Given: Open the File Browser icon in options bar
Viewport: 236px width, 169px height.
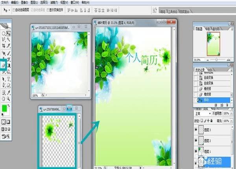Looking at the screenshot, I should [x=155, y=10].
